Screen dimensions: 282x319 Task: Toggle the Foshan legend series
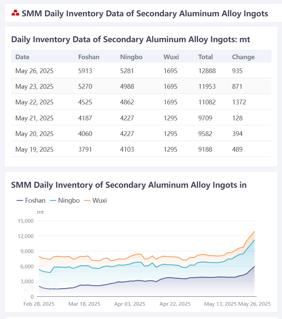click(31, 200)
